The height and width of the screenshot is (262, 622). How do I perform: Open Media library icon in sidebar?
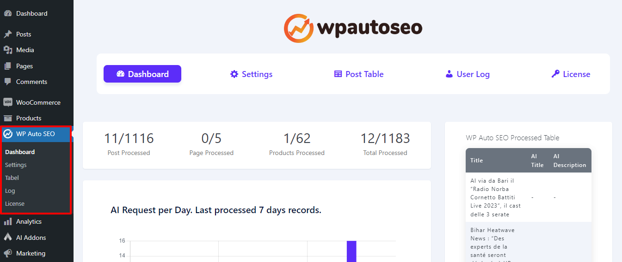pos(7,50)
